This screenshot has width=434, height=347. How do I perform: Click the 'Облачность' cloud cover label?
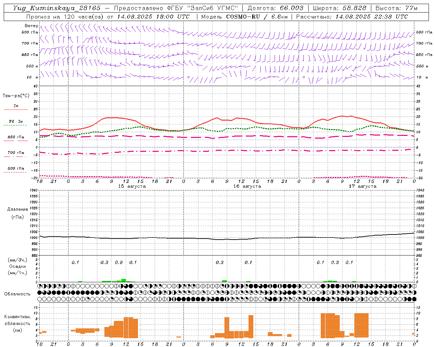17,294
